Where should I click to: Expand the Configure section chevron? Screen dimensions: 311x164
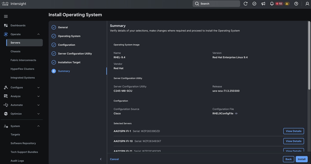pos(38,88)
